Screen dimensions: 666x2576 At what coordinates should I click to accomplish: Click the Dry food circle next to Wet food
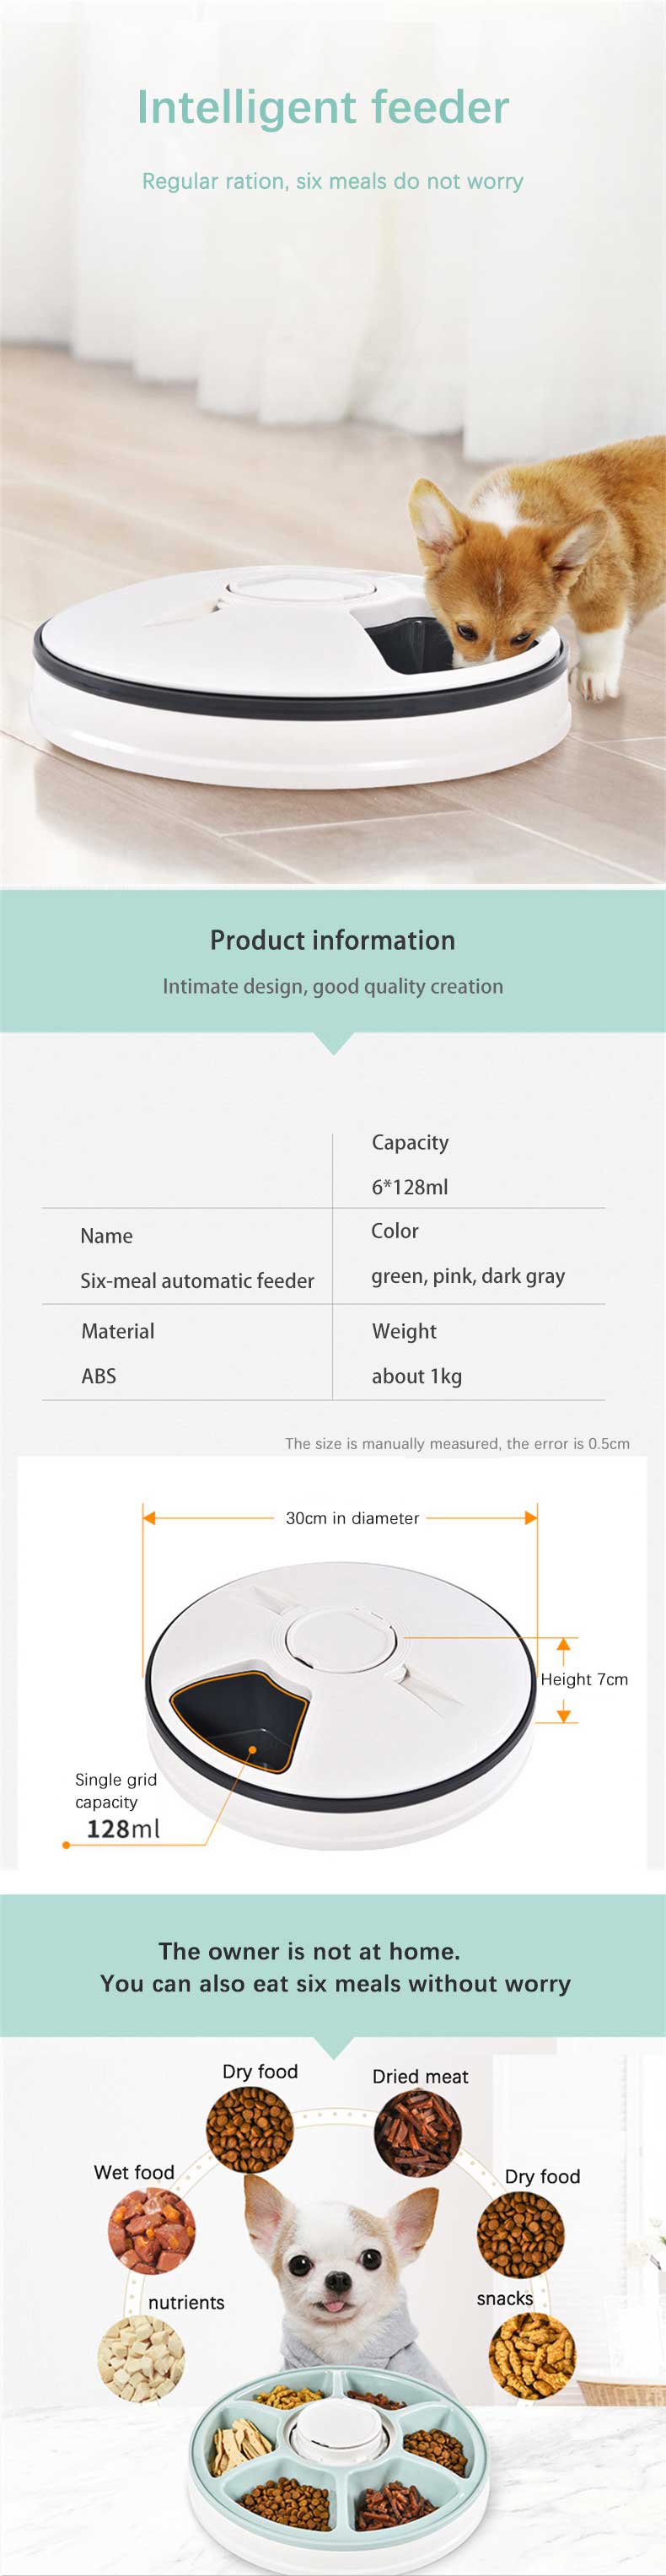click(250, 2129)
